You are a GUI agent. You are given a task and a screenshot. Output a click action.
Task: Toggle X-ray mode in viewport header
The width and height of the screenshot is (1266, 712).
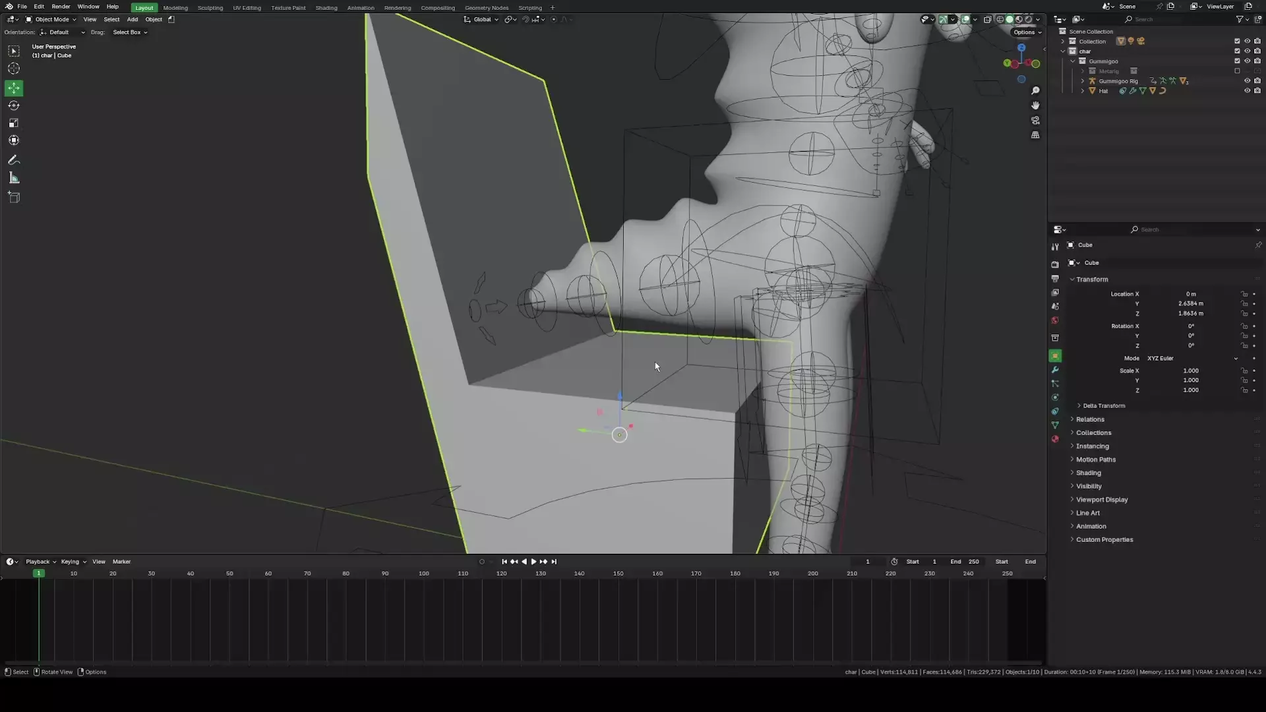click(987, 19)
